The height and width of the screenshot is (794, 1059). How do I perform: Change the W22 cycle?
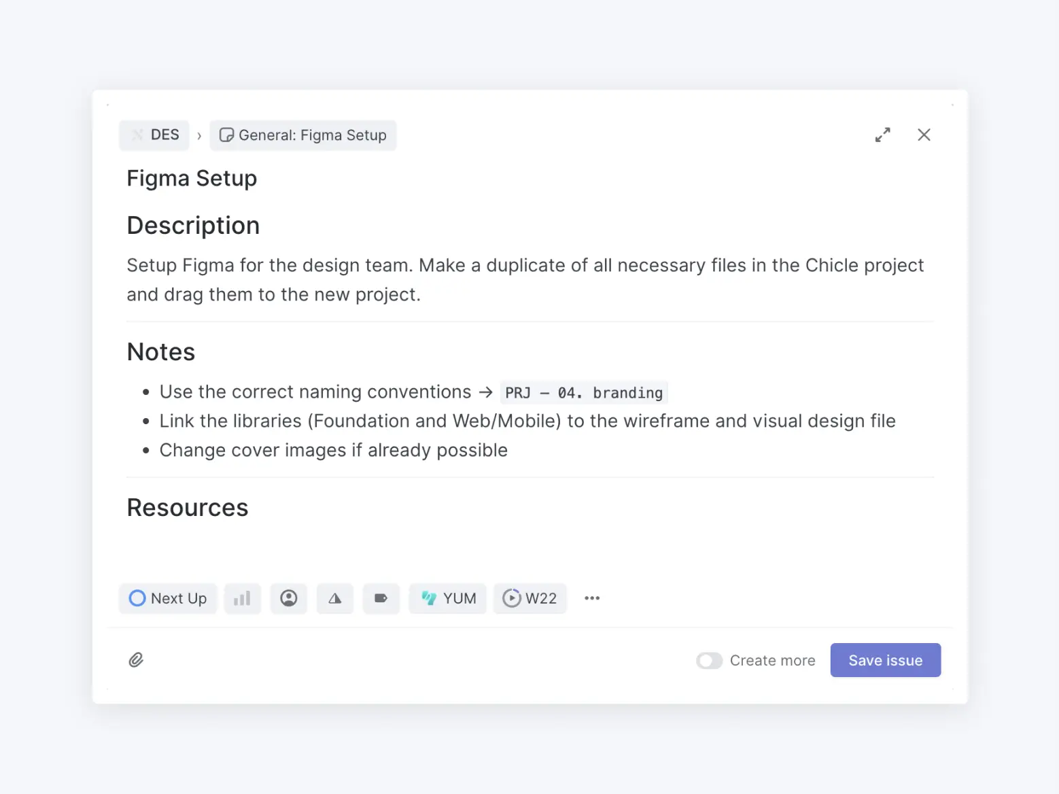530,598
